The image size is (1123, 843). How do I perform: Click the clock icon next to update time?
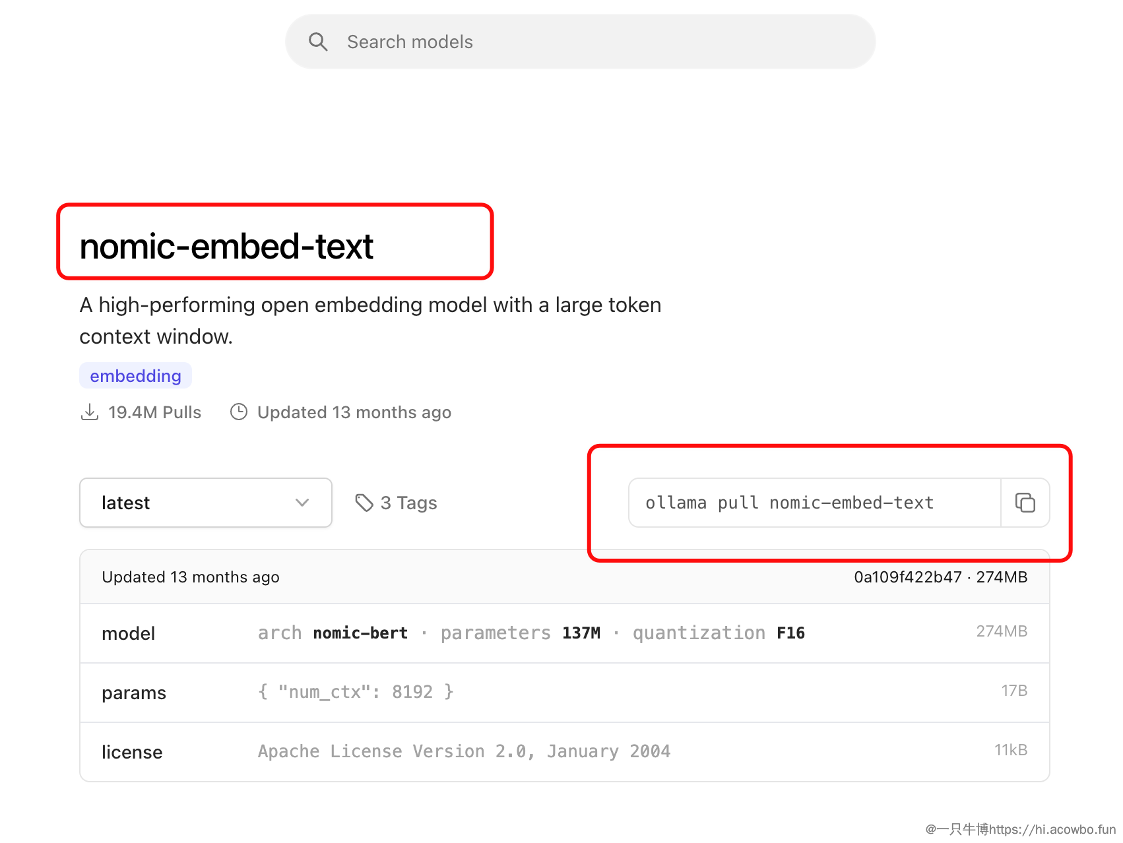pyautogui.click(x=238, y=411)
